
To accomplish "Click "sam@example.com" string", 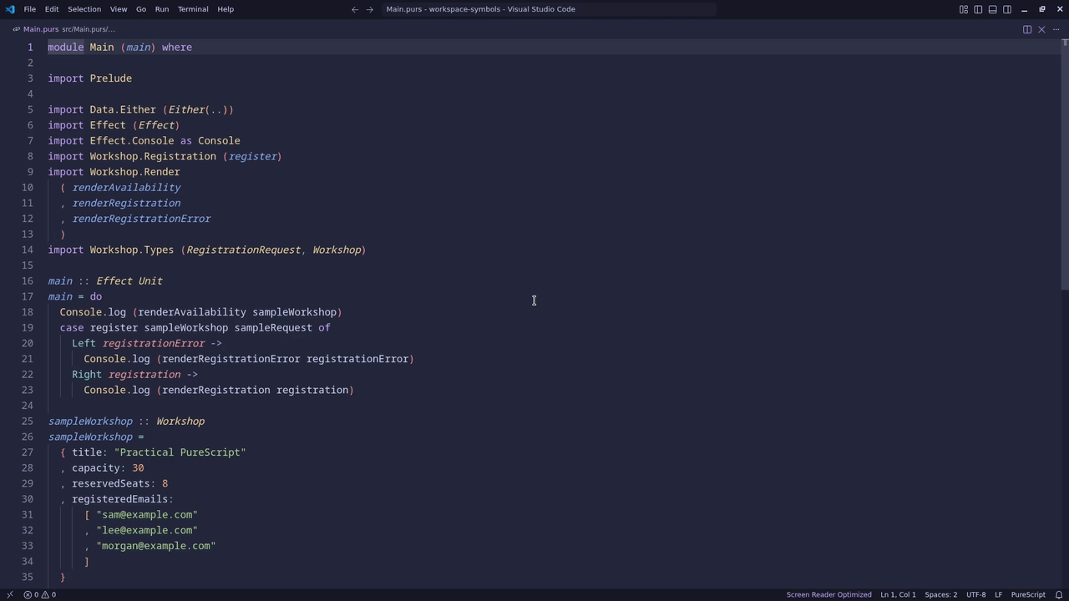I will coord(147,515).
